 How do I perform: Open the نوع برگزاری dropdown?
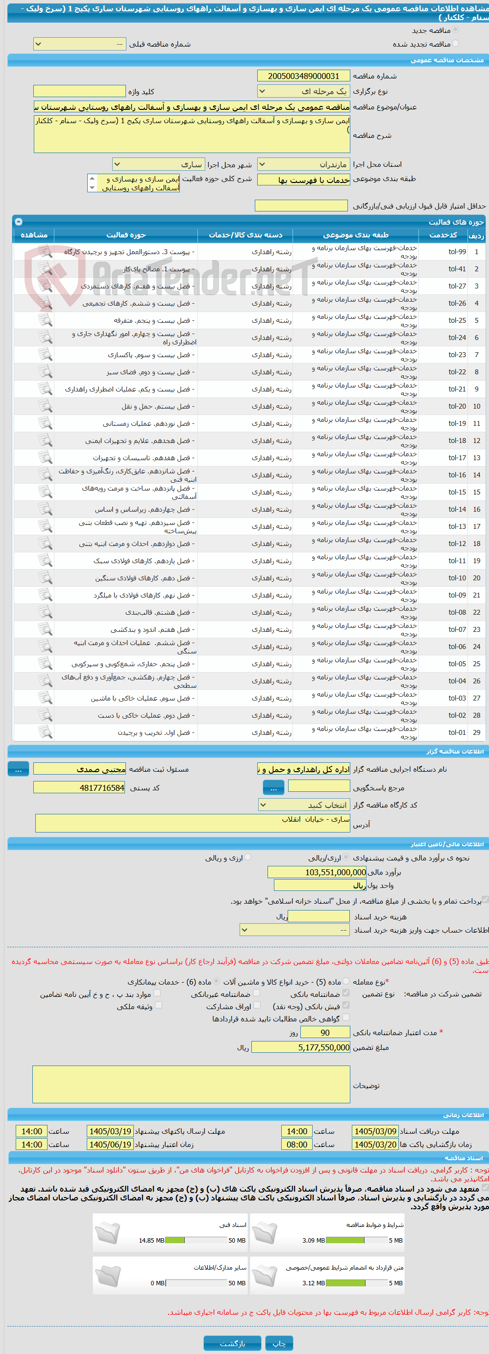304,91
